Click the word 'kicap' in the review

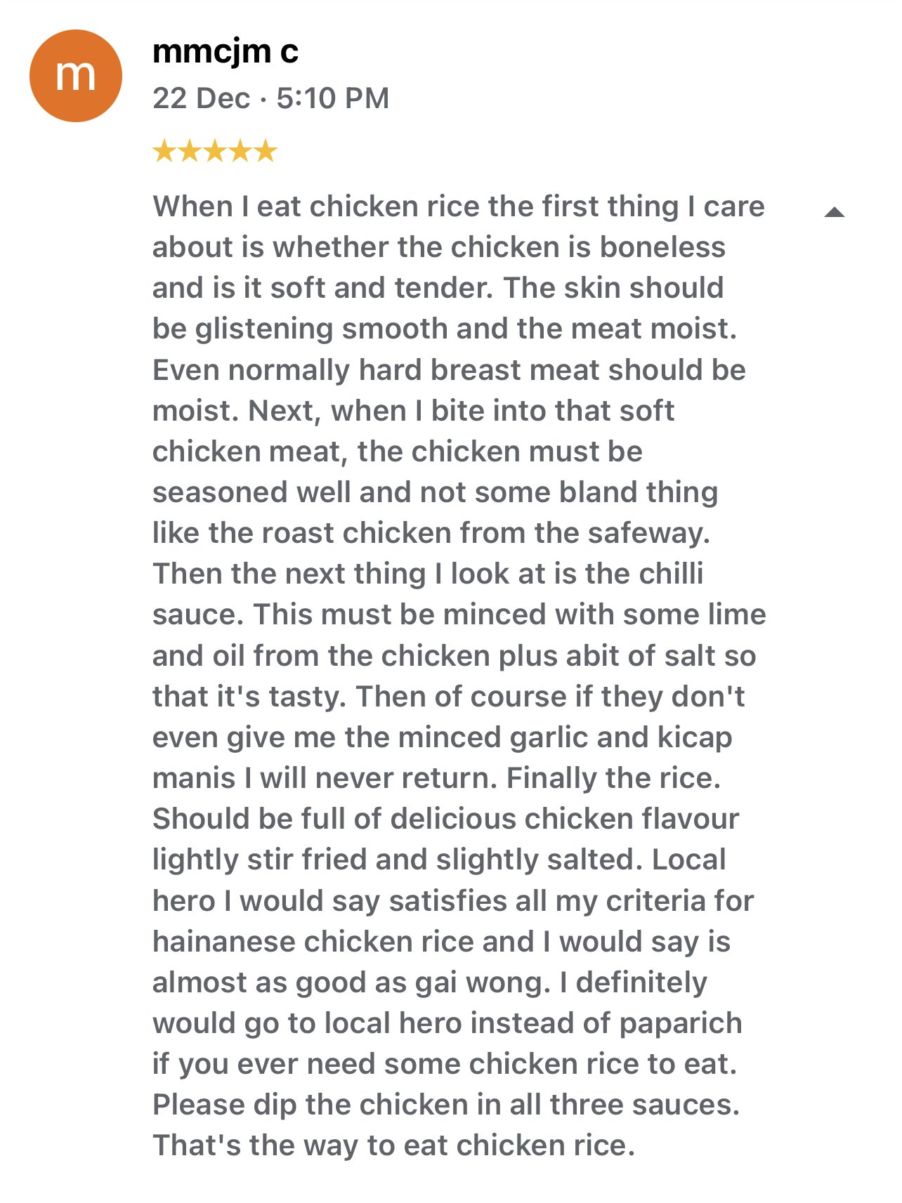[695, 737]
